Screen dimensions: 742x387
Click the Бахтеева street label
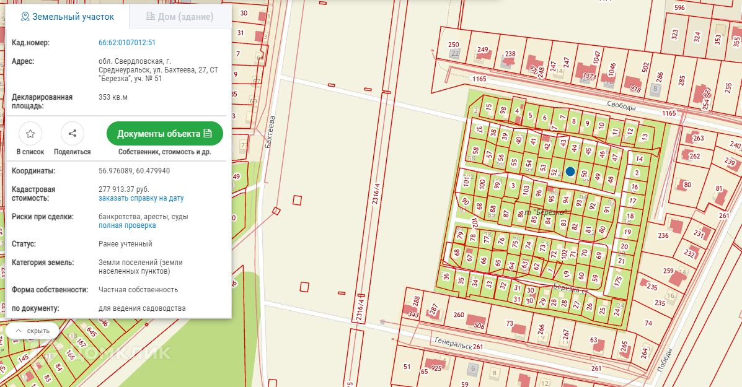tap(271, 133)
